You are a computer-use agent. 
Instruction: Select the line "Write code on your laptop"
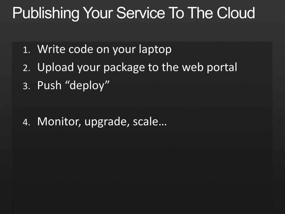pos(104,50)
